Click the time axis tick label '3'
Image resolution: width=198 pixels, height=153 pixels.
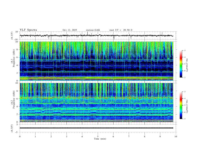[66, 136]
